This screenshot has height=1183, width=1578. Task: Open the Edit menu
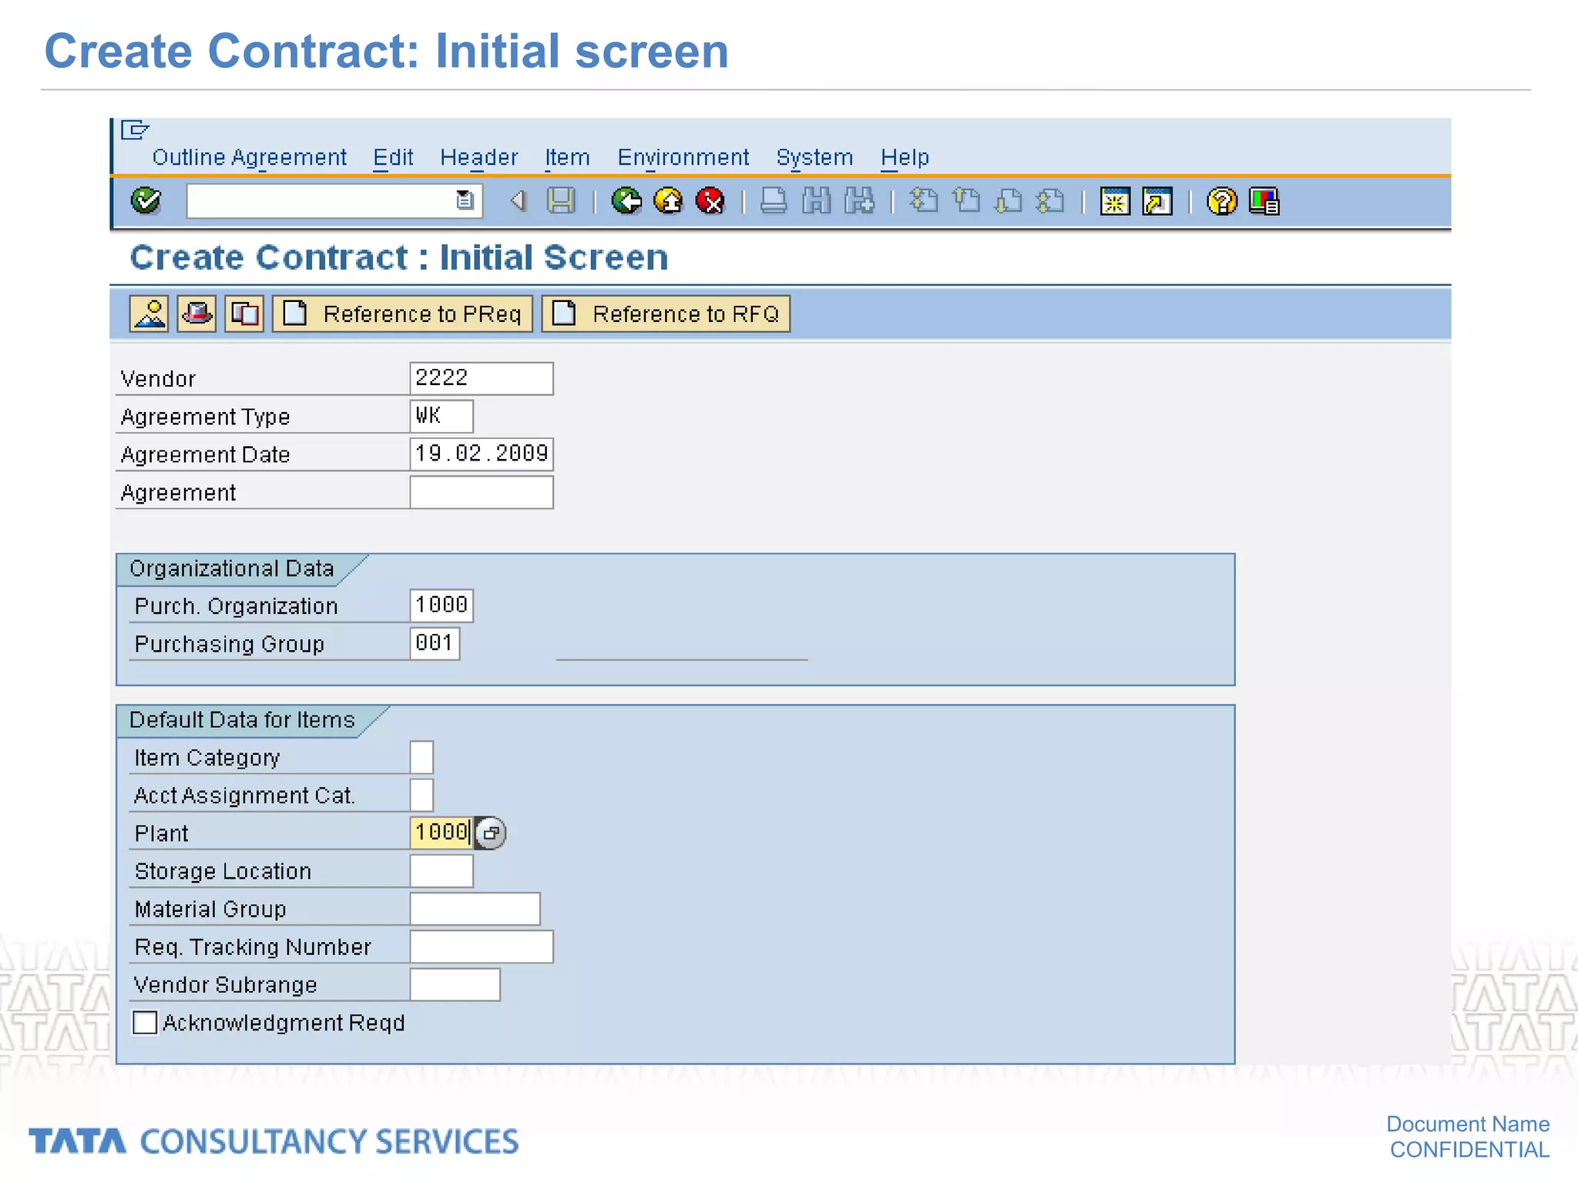click(393, 157)
